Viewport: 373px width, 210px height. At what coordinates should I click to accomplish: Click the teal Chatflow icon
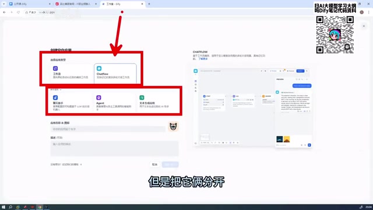99,68
